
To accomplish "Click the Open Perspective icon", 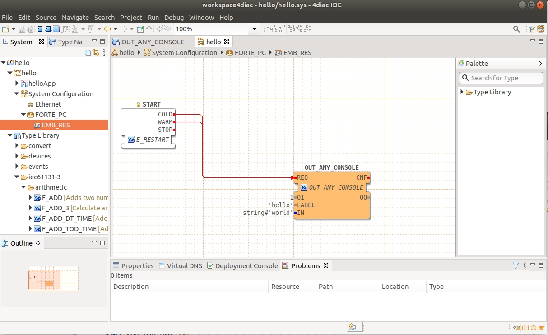I will (x=531, y=29).
